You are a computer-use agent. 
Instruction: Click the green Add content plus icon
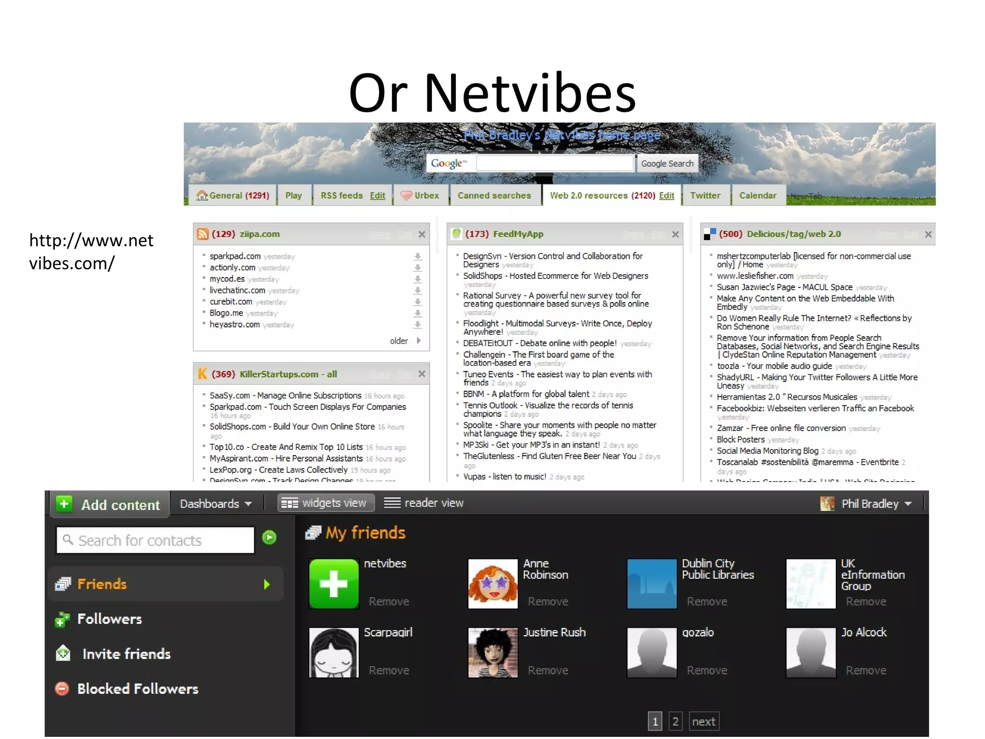[64, 504]
